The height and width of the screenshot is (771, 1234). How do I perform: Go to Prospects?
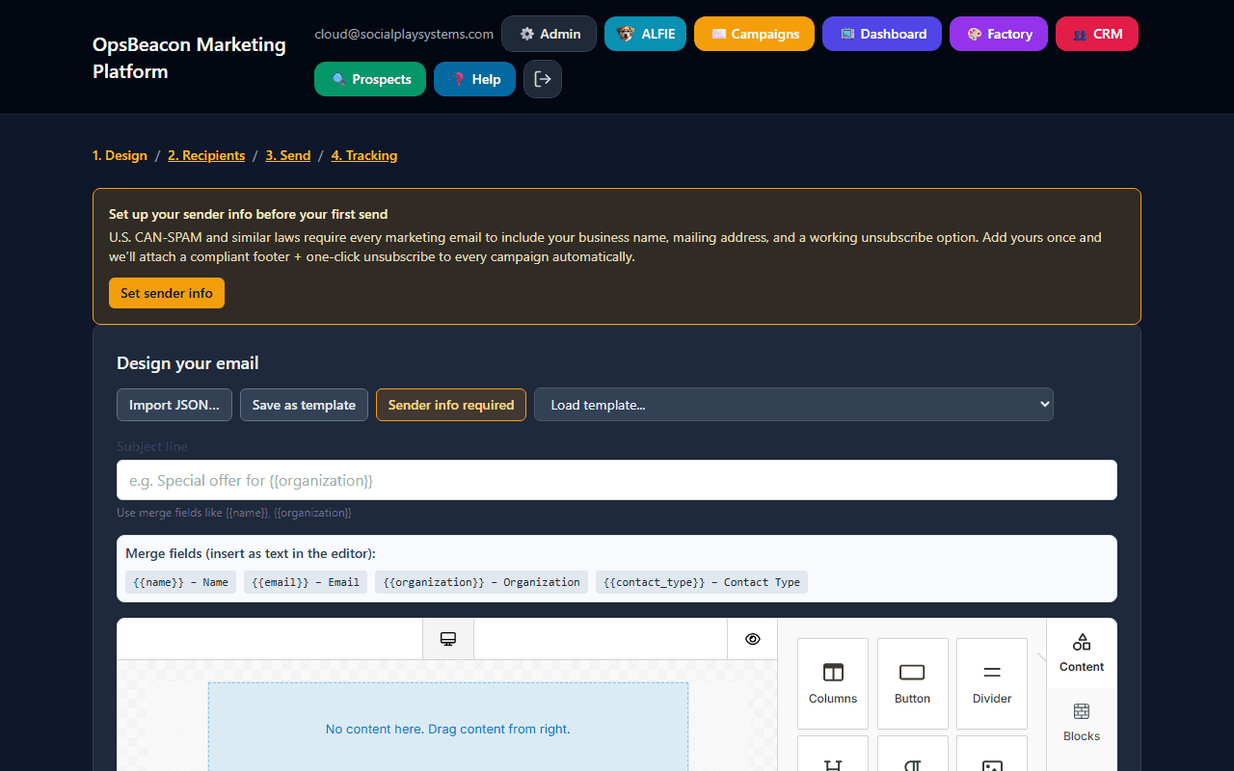(370, 79)
